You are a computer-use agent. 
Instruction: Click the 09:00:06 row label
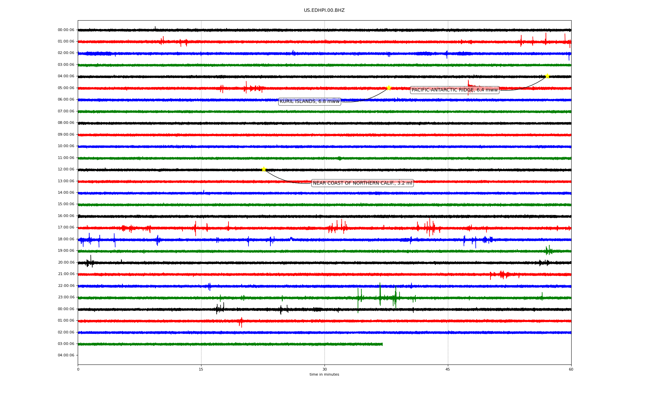[x=66, y=134]
